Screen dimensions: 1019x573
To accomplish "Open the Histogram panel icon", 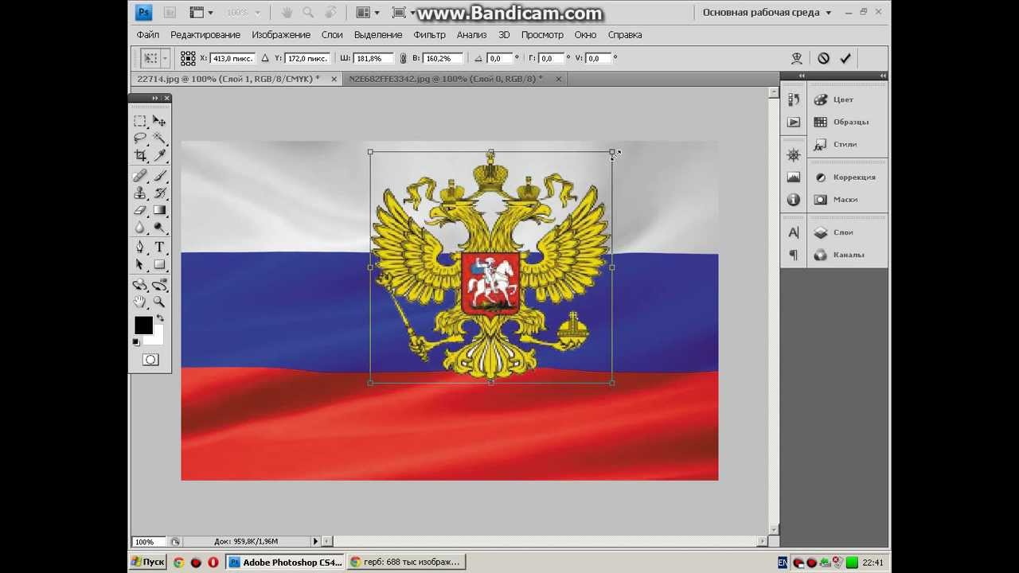I will [x=793, y=177].
